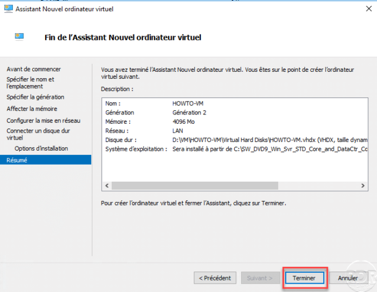Select the highlighted Résumé step
Image resolution: width=377 pixels, height=292 pixels.
46,160
